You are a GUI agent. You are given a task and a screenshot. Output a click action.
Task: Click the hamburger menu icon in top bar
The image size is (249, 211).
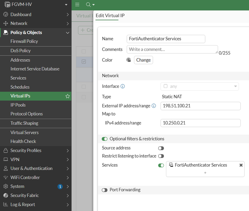(x=77, y=5)
